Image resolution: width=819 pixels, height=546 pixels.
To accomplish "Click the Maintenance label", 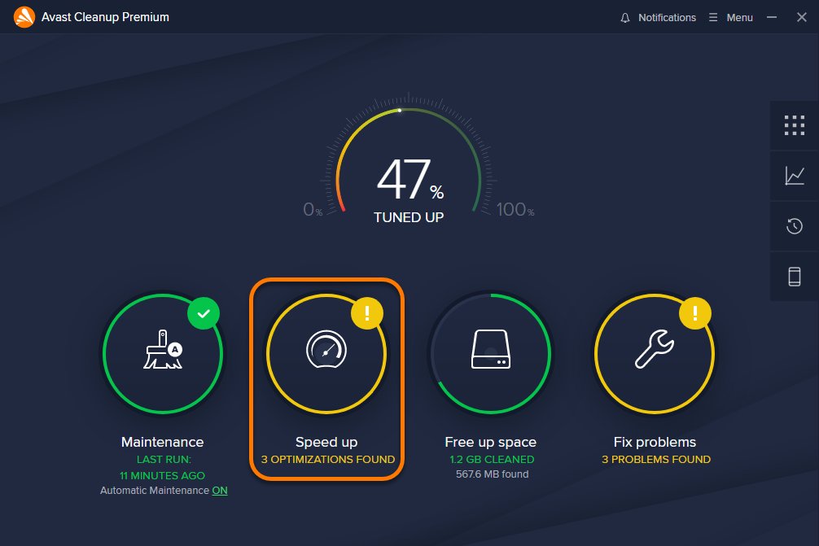I will pos(163,442).
